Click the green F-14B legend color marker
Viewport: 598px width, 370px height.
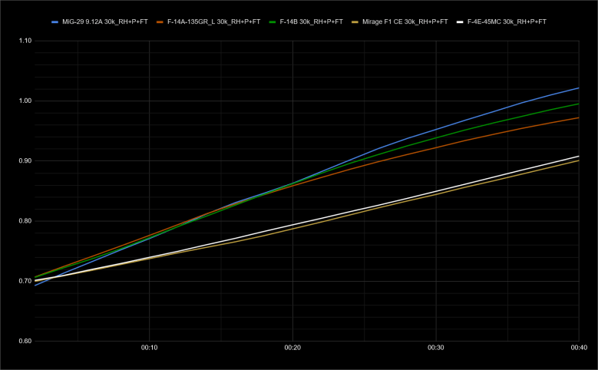(274, 21)
